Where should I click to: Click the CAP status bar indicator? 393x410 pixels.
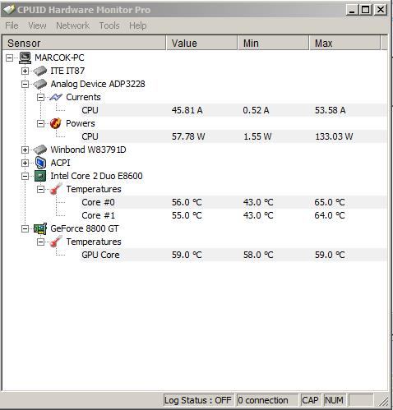coord(310,400)
